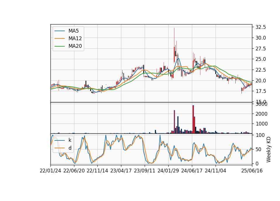Click the 32.5 price axis label
This screenshot has height=201, width=280.
[261, 27]
